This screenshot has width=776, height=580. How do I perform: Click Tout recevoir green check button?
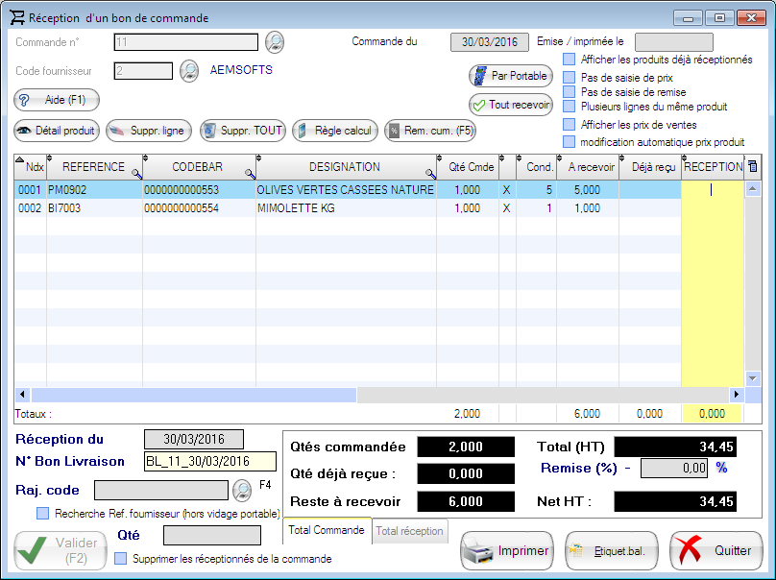coord(510,105)
